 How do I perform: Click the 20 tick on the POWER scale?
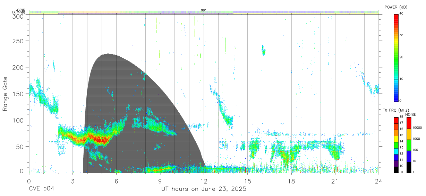point(402,57)
